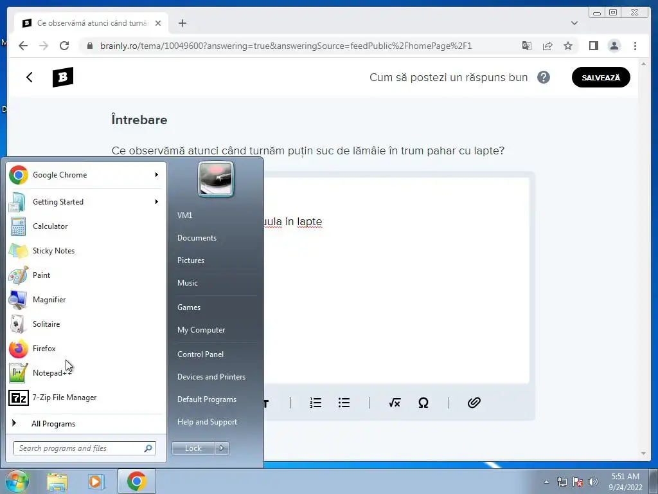The height and width of the screenshot is (494, 658).
Task: Open Default Programs
Action: pyautogui.click(x=207, y=399)
